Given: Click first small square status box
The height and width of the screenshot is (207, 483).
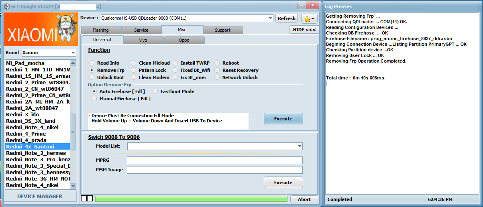Looking at the screenshot, I should click(x=84, y=199).
